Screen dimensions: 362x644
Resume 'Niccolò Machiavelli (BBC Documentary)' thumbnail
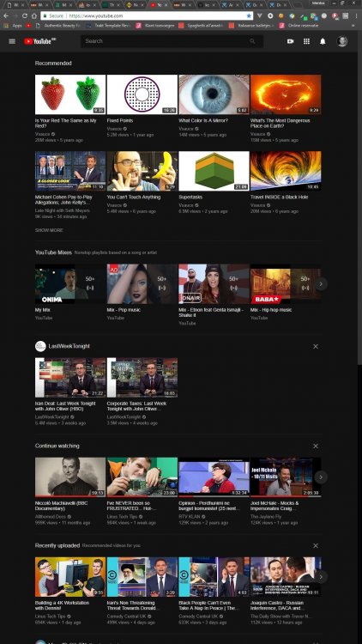pos(70,477)
